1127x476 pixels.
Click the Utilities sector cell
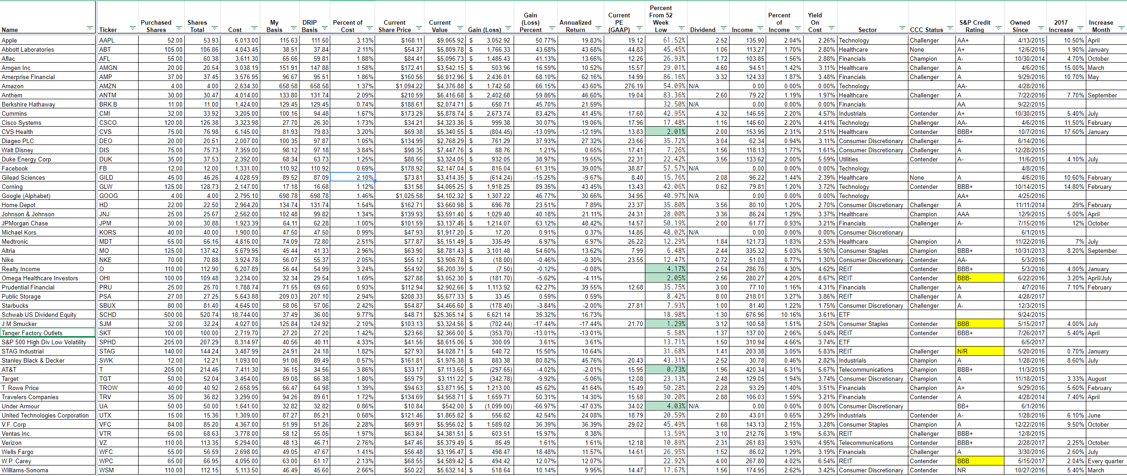point(873,159)
